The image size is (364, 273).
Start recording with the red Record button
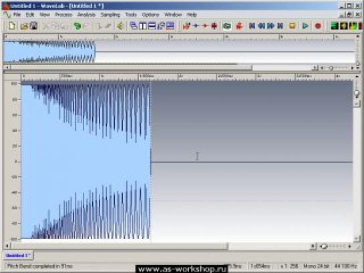pyautogui.click(x=318, y=26)
